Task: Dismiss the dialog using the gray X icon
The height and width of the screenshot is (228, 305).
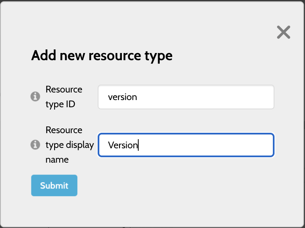Action: (x=283, y=32)
